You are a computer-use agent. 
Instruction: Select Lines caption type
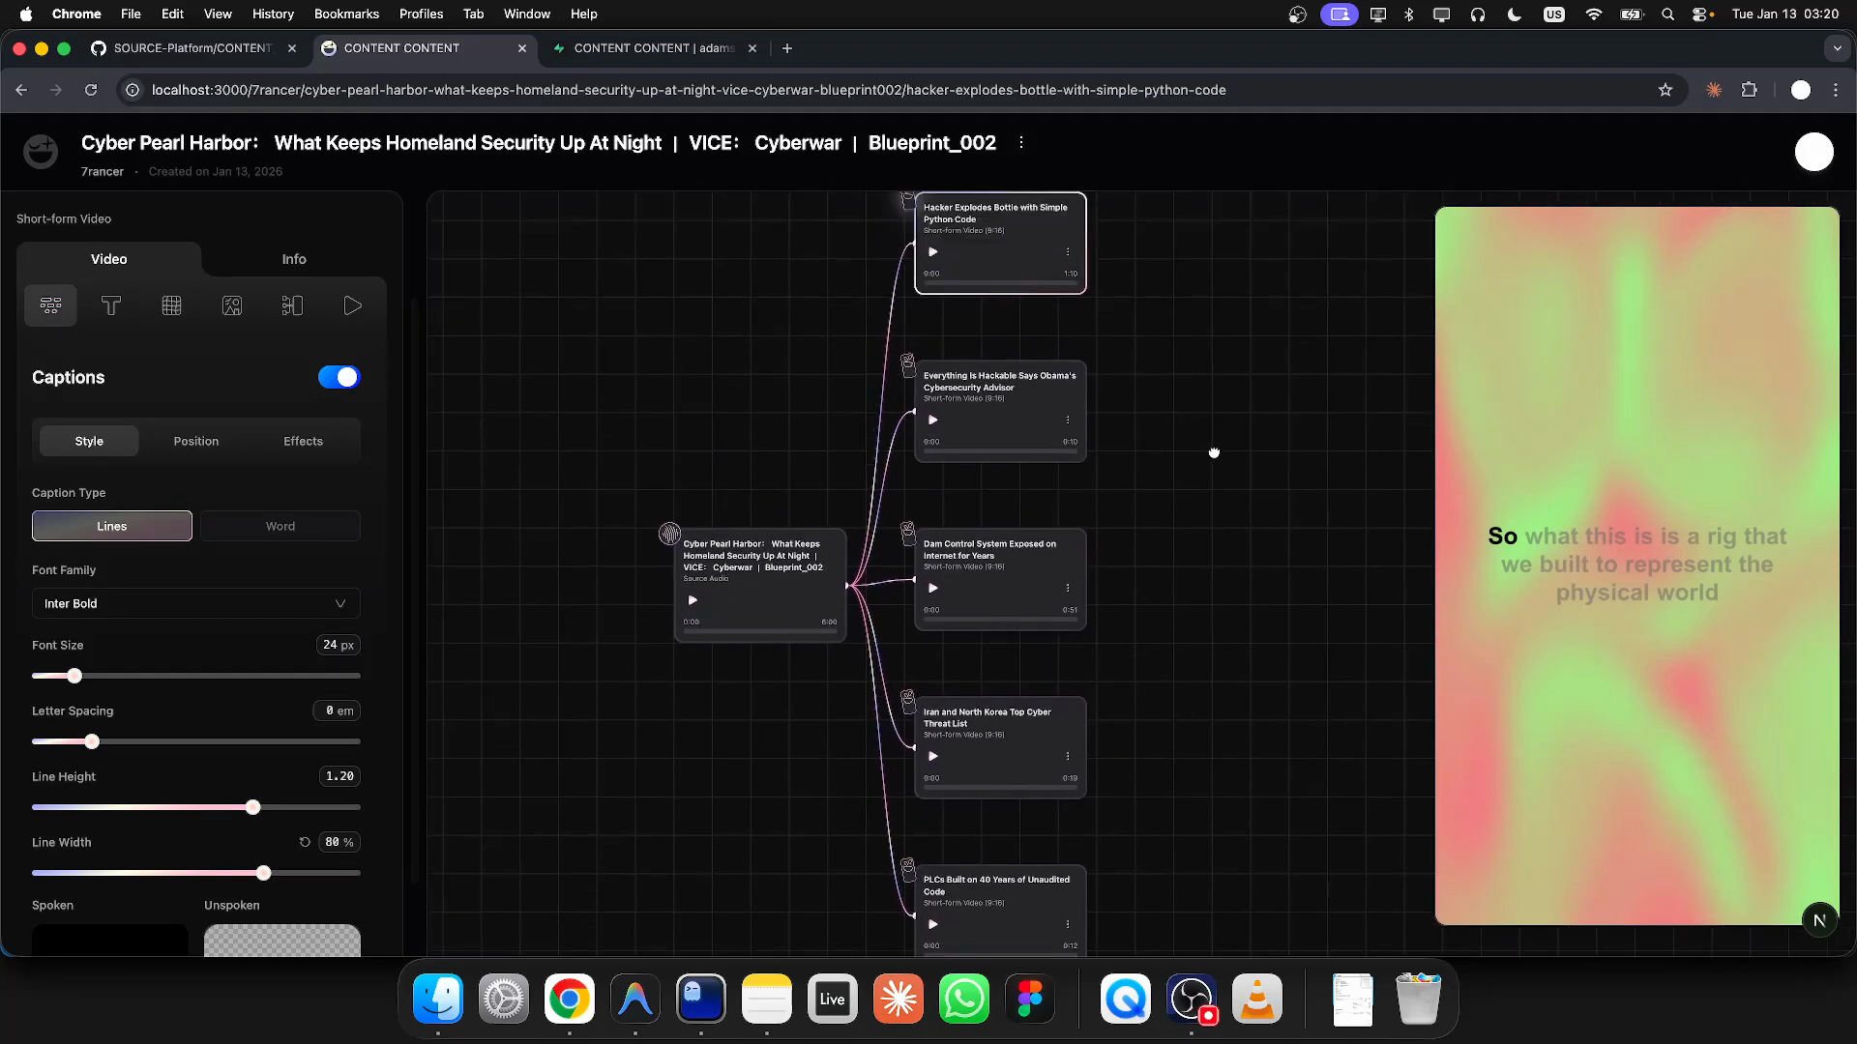(112, 526)
